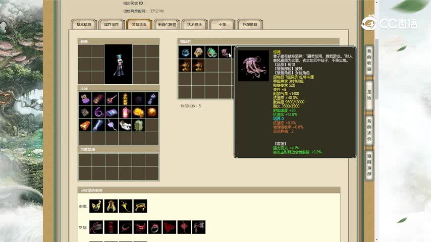Select the orange seal talisman

coord(85,125)
